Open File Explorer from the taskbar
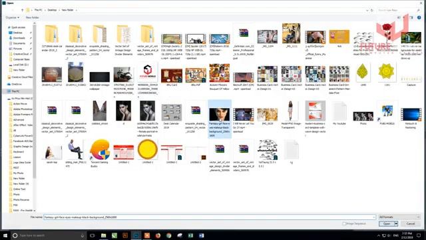The image size is (426, 240). (x=104, y=235)
